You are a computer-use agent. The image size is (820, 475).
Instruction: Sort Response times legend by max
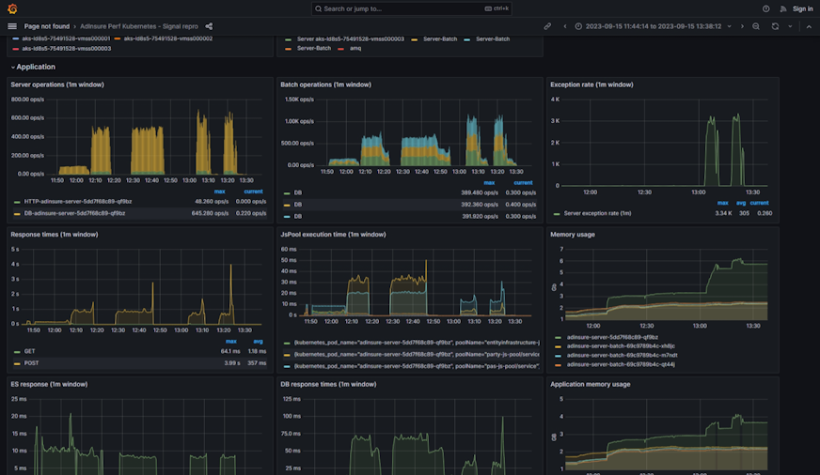[230, 342]
